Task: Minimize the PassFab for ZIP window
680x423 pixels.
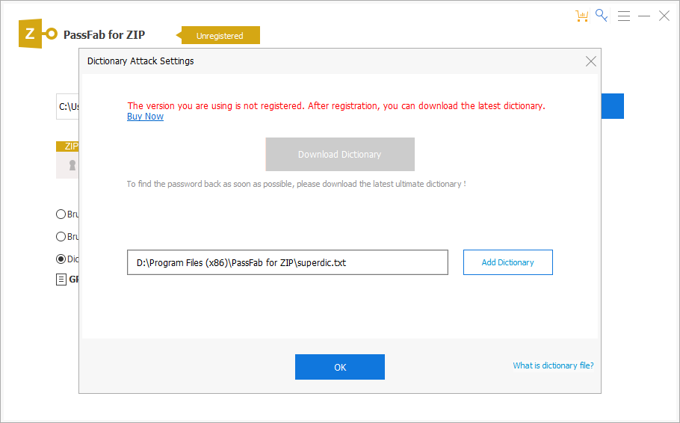Action: (644, 16)
